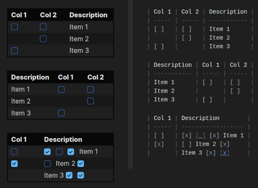Click the '[ ]' before 'Item 2' in the two-column source table
The image size is (258, 188).
click(x=186, y=144)
